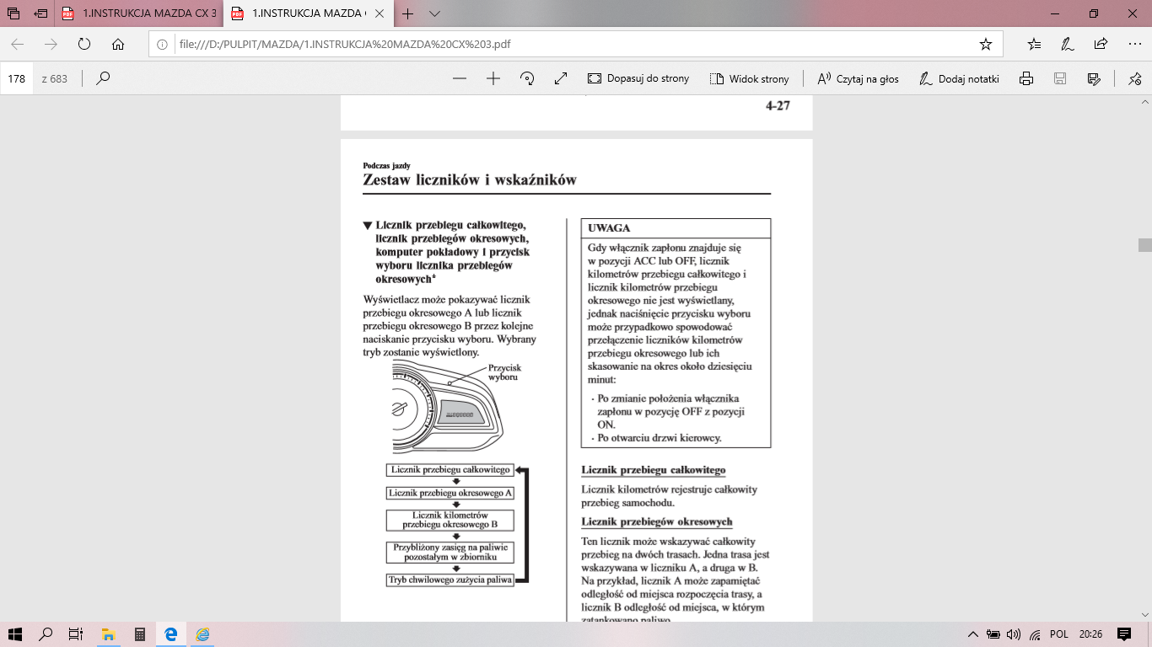
Task: Add this page to favorites
Action: point(985,44)
